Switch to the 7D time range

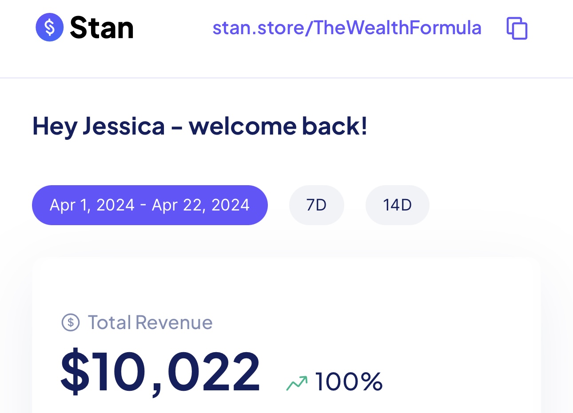click(316, 205)
